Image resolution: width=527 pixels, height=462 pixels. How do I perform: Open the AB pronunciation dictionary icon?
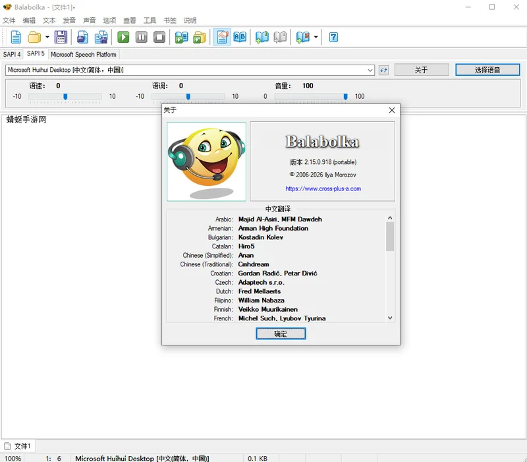point(240,37)
